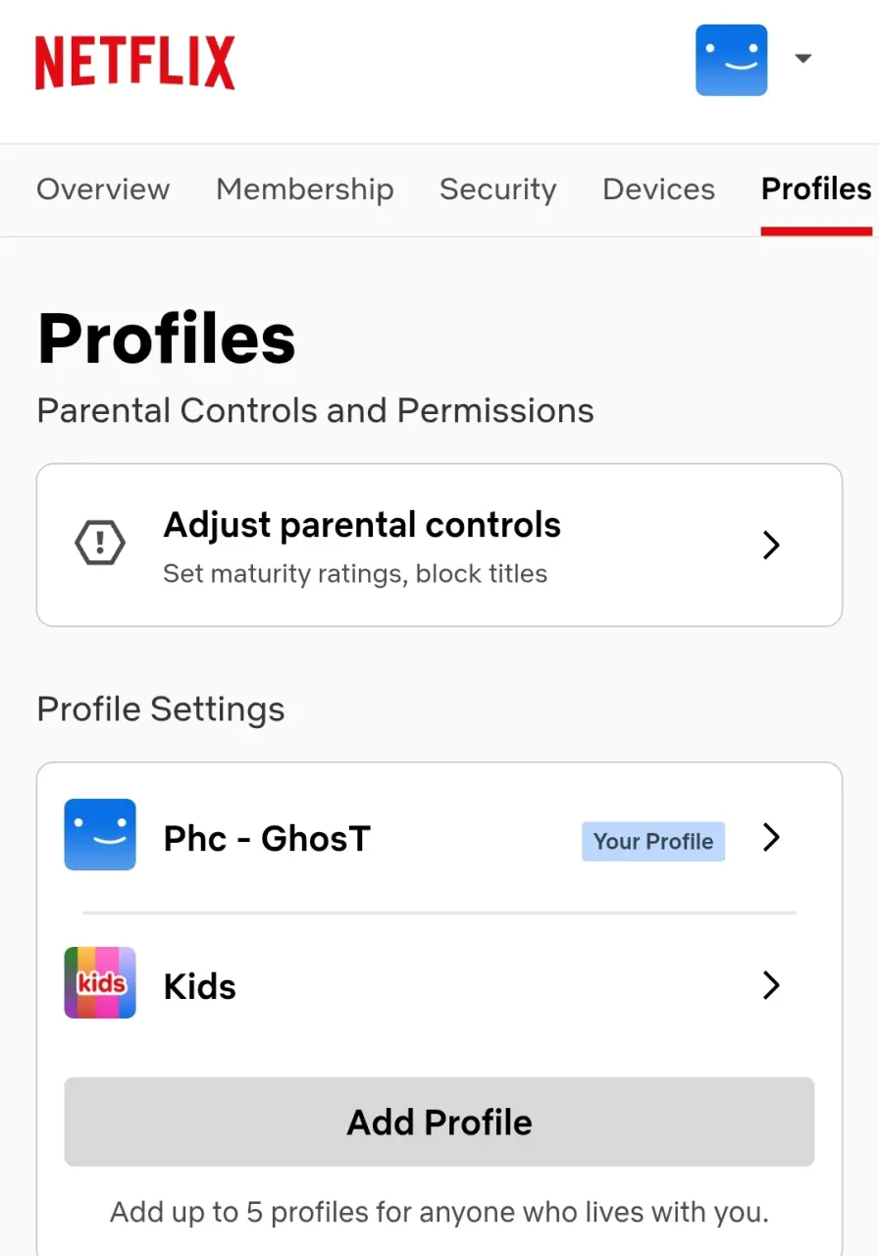Screen dimensions: 879x1256
Task: Switch to the Overview tab
Action: pos(103,189)
